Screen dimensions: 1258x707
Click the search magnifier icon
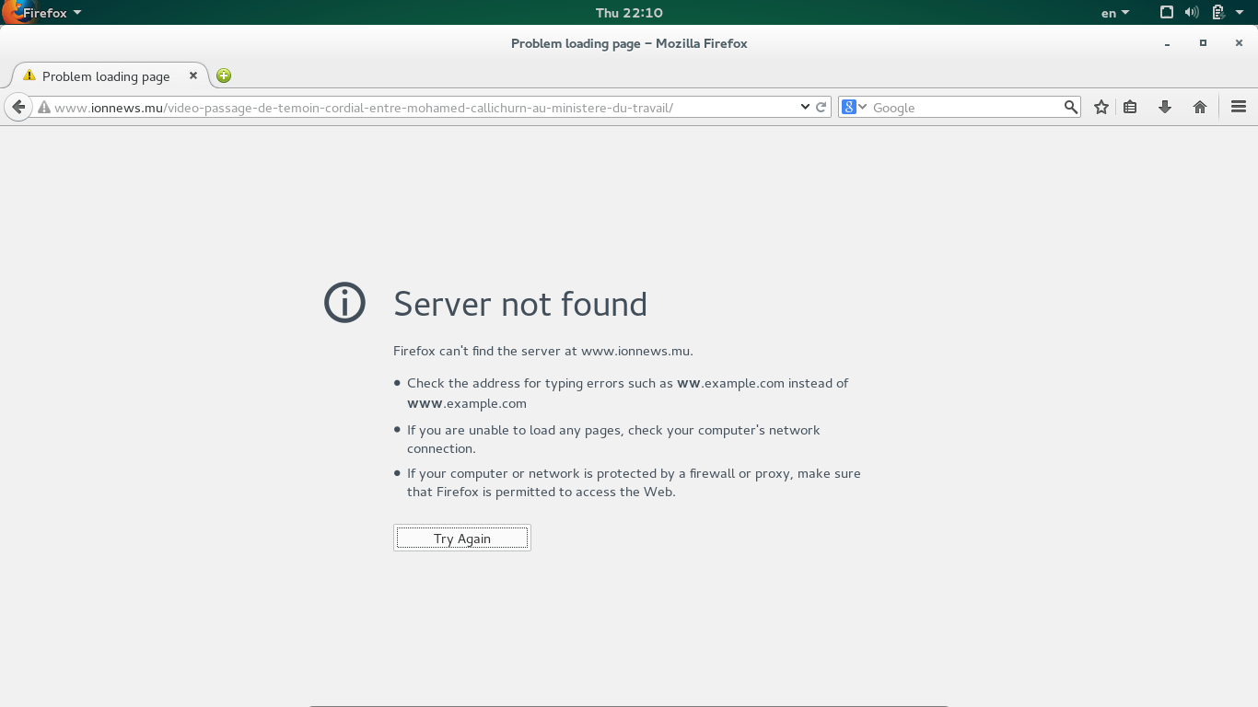1070,107
